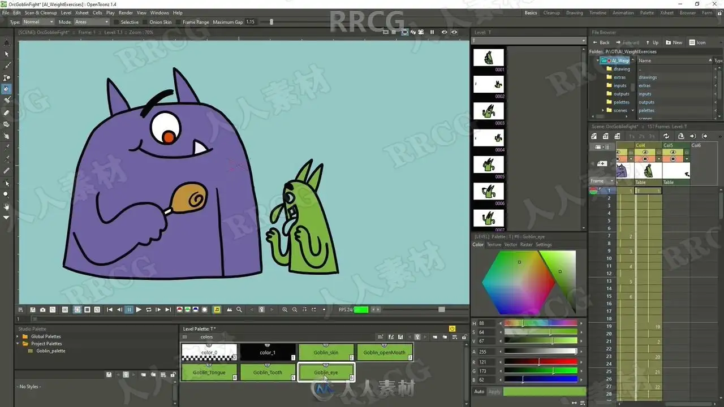
Task: Expand the Global Palettes tree node
Action: click(x=18, y=336)
